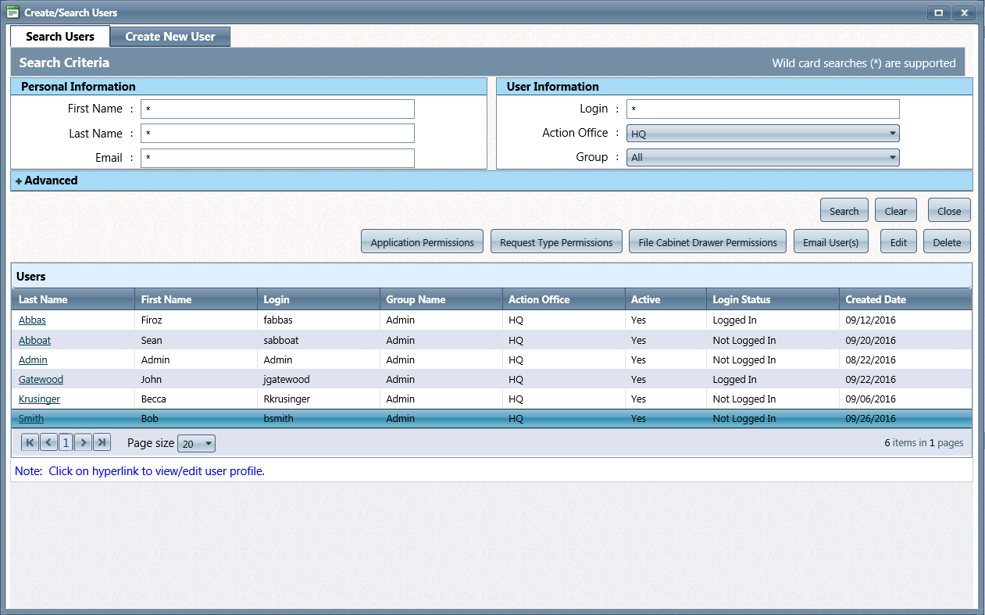The height and width of the screenshot is (615, 985).
Task: Click the Close button near Search
Action: point(950,211)
